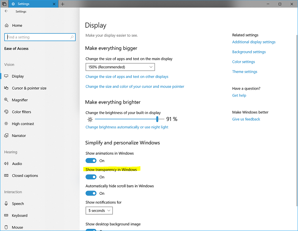Click the Cursor & pointer size icon
This screenshot has width=298, height=231.
[6, 88]
